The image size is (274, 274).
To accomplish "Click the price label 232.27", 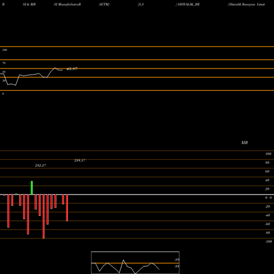I will point(41,165).
